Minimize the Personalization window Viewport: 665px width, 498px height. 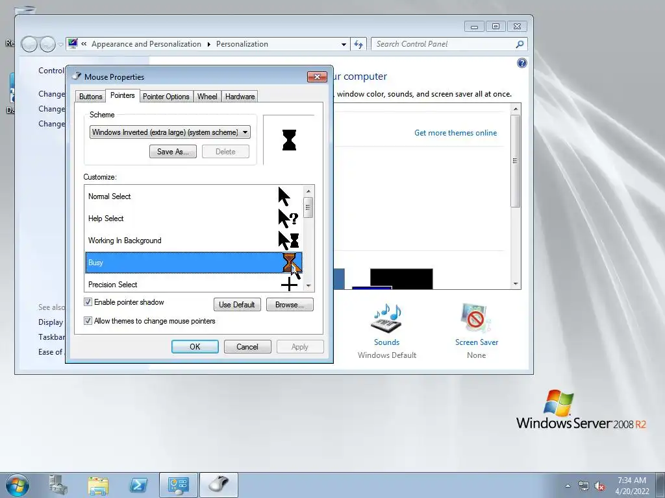[474, 26]
